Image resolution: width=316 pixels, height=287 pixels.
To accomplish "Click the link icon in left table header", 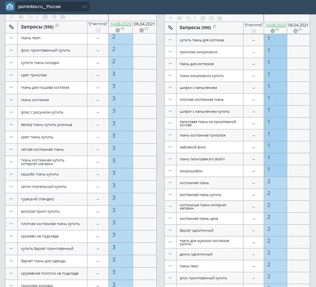I will (x=11, y=27).
